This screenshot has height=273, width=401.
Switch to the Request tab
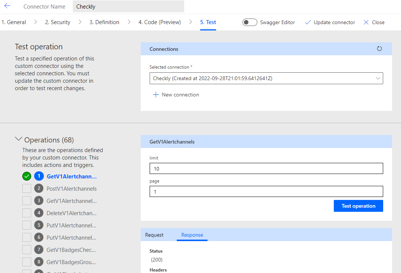point(154,235)
